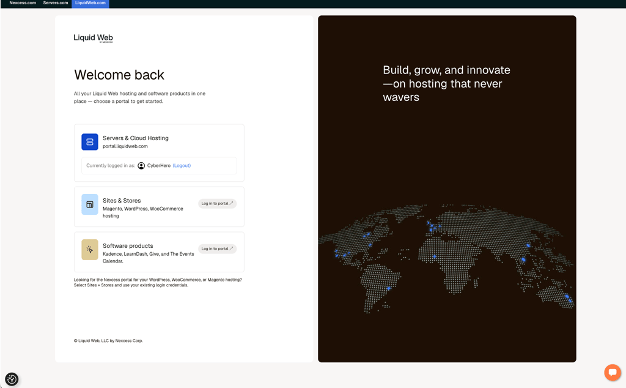Select the LiquidWeb.com tab

(x=90, y=3)
